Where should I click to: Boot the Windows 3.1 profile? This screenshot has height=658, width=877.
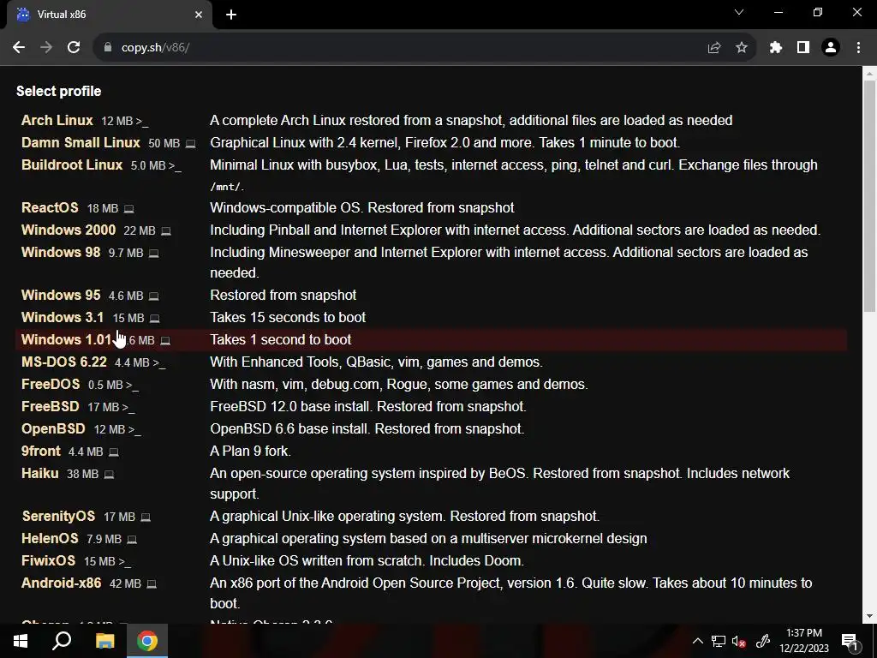pos(63,317)
